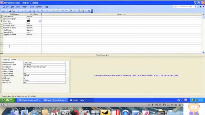Click the Row Source value field
The image size is (205, 115).
(x=45, y=67)
